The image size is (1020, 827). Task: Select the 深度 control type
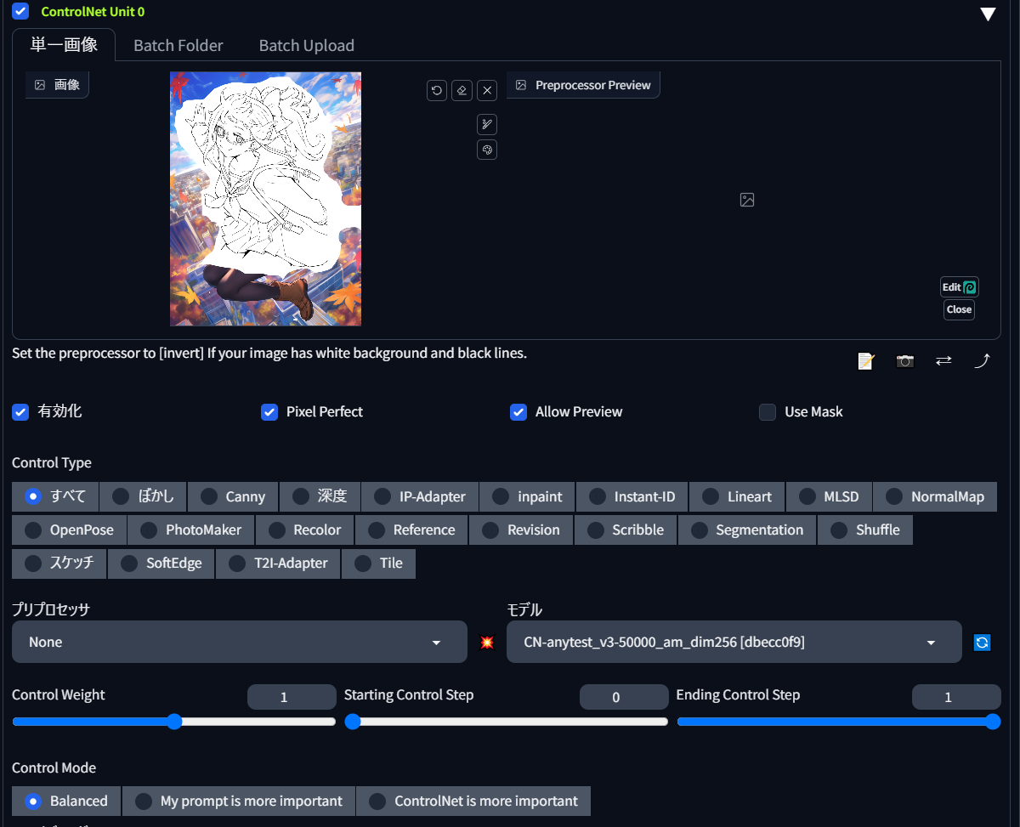320,496
